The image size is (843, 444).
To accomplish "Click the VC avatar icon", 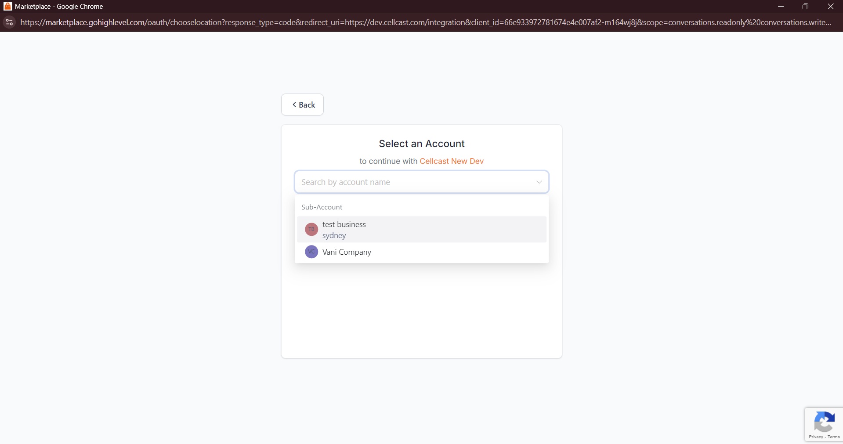I will (x=311, y=252).
